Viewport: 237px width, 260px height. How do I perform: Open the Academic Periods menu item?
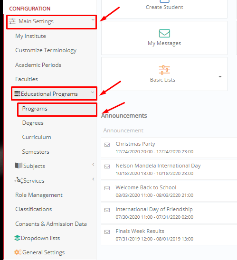click(38, 65)
